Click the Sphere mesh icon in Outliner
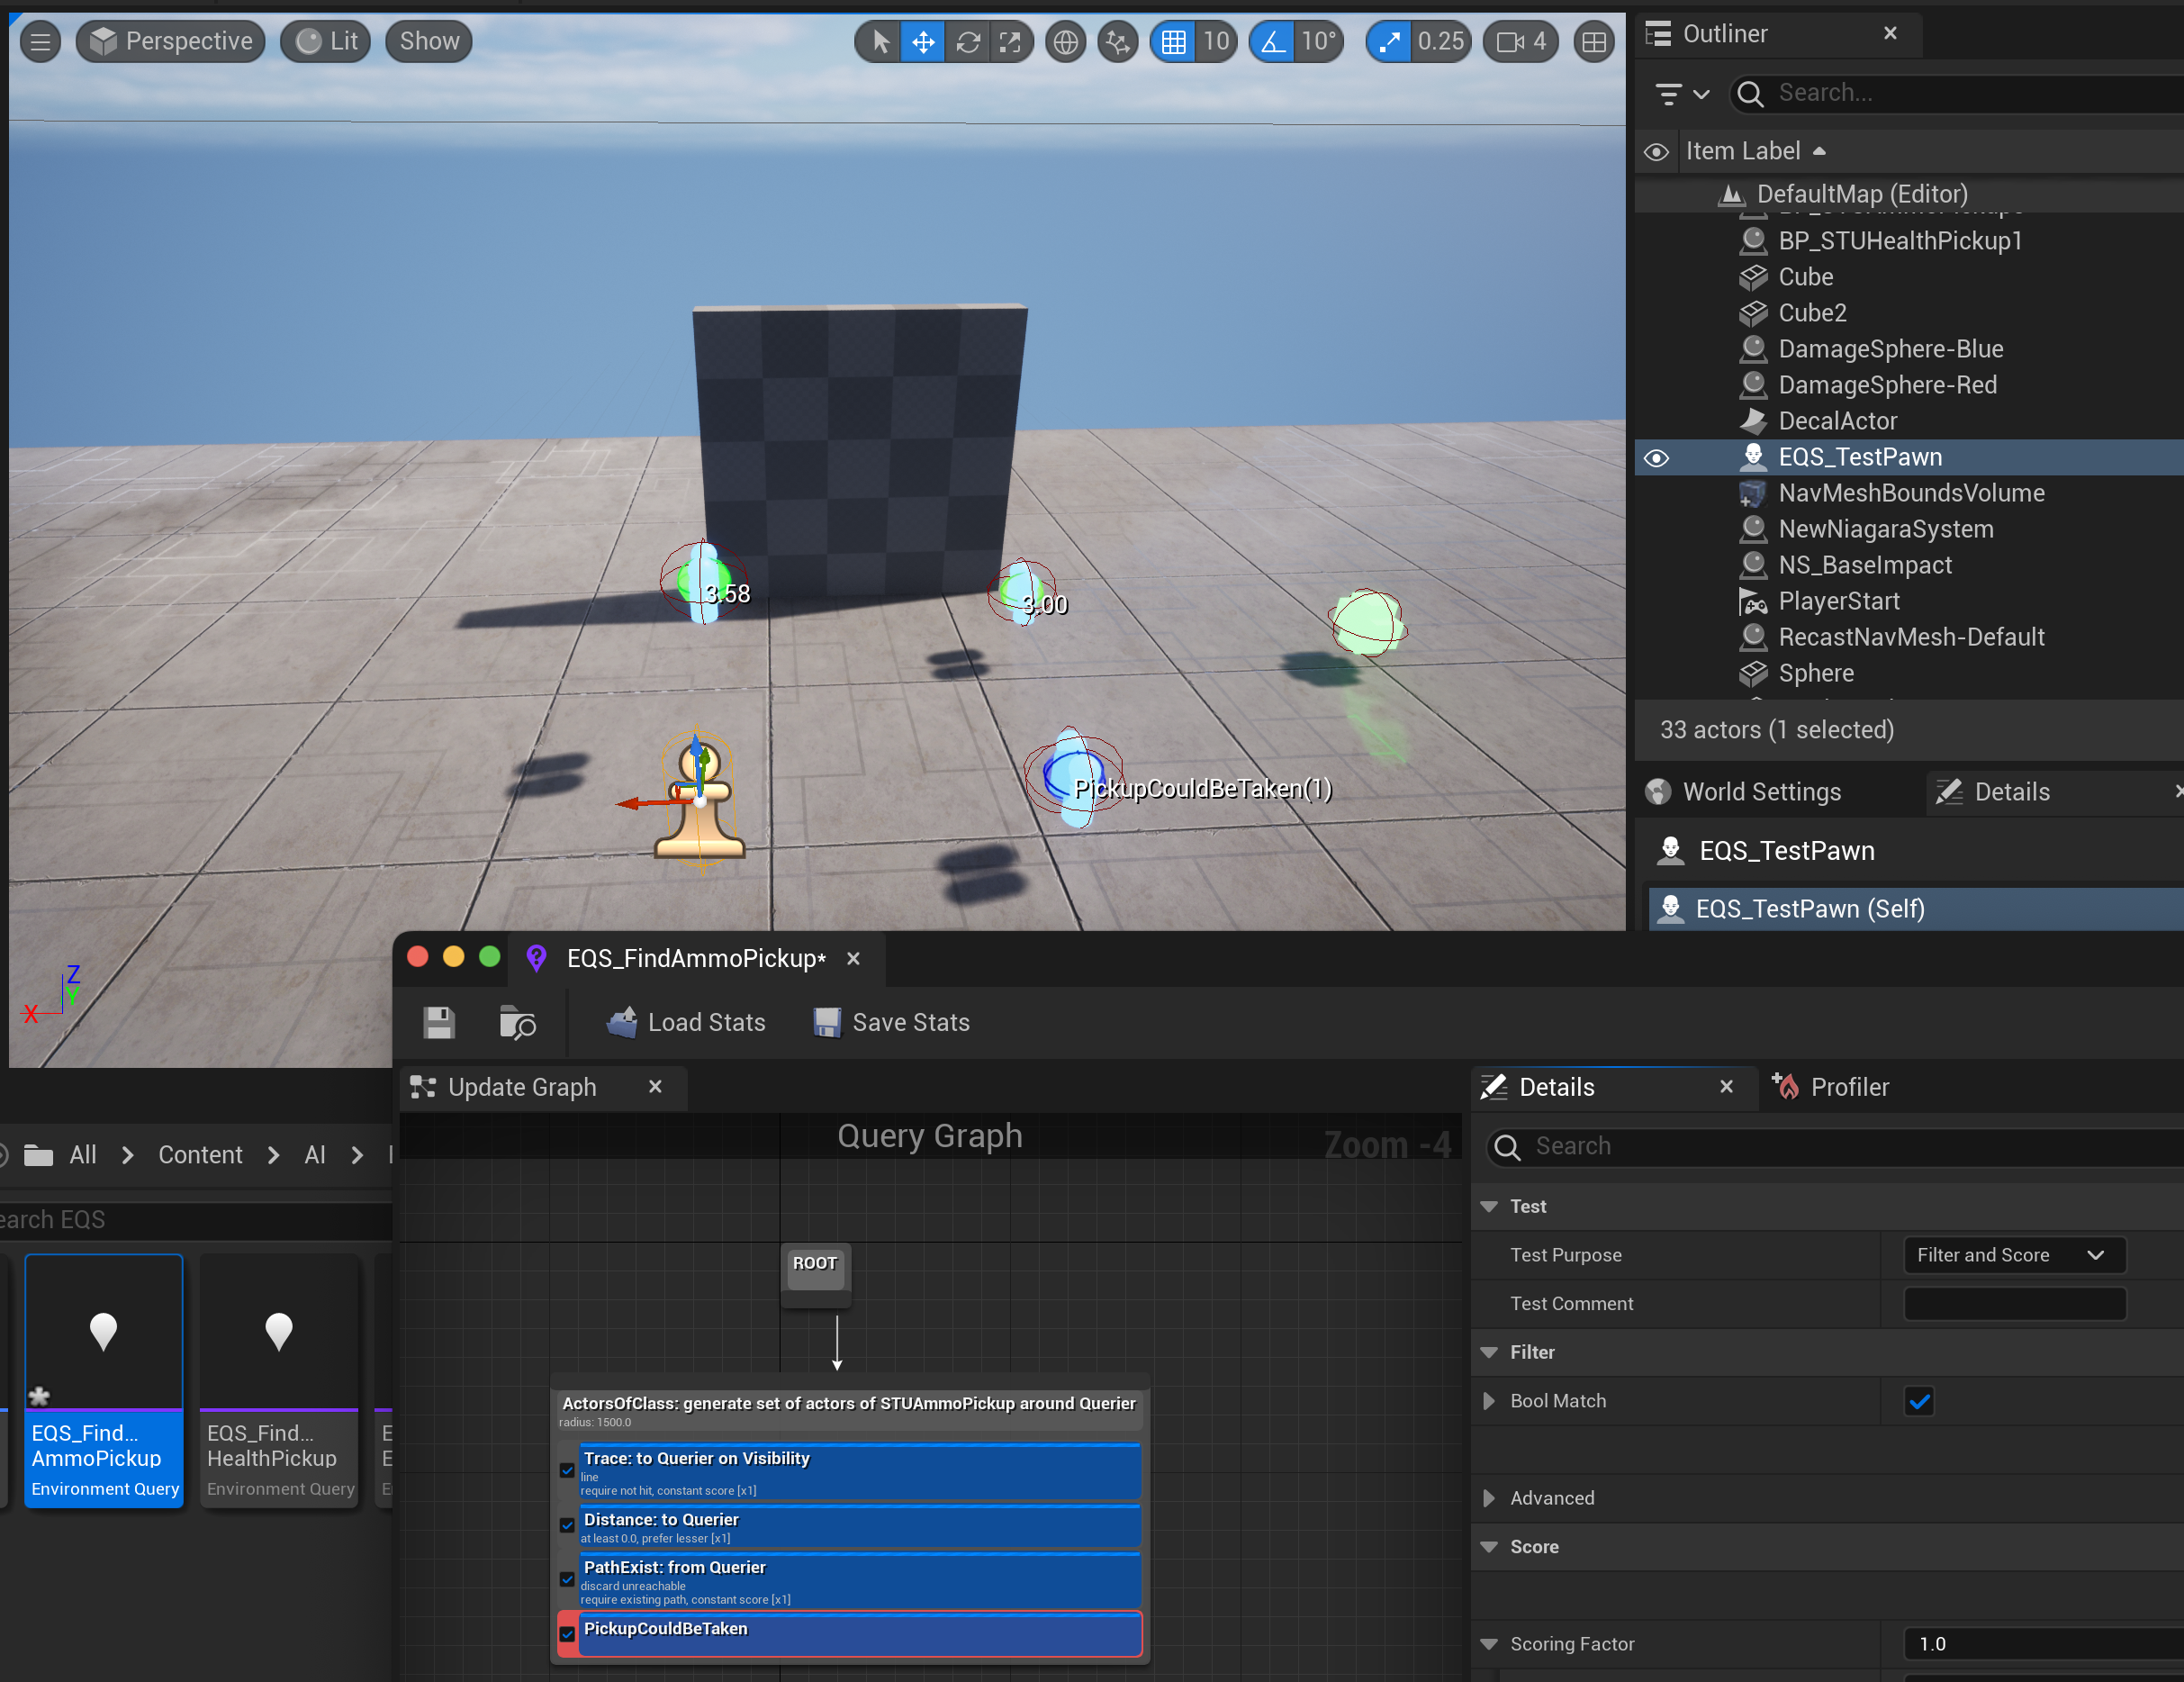 pyautogui.click(x=1753, y=673)
